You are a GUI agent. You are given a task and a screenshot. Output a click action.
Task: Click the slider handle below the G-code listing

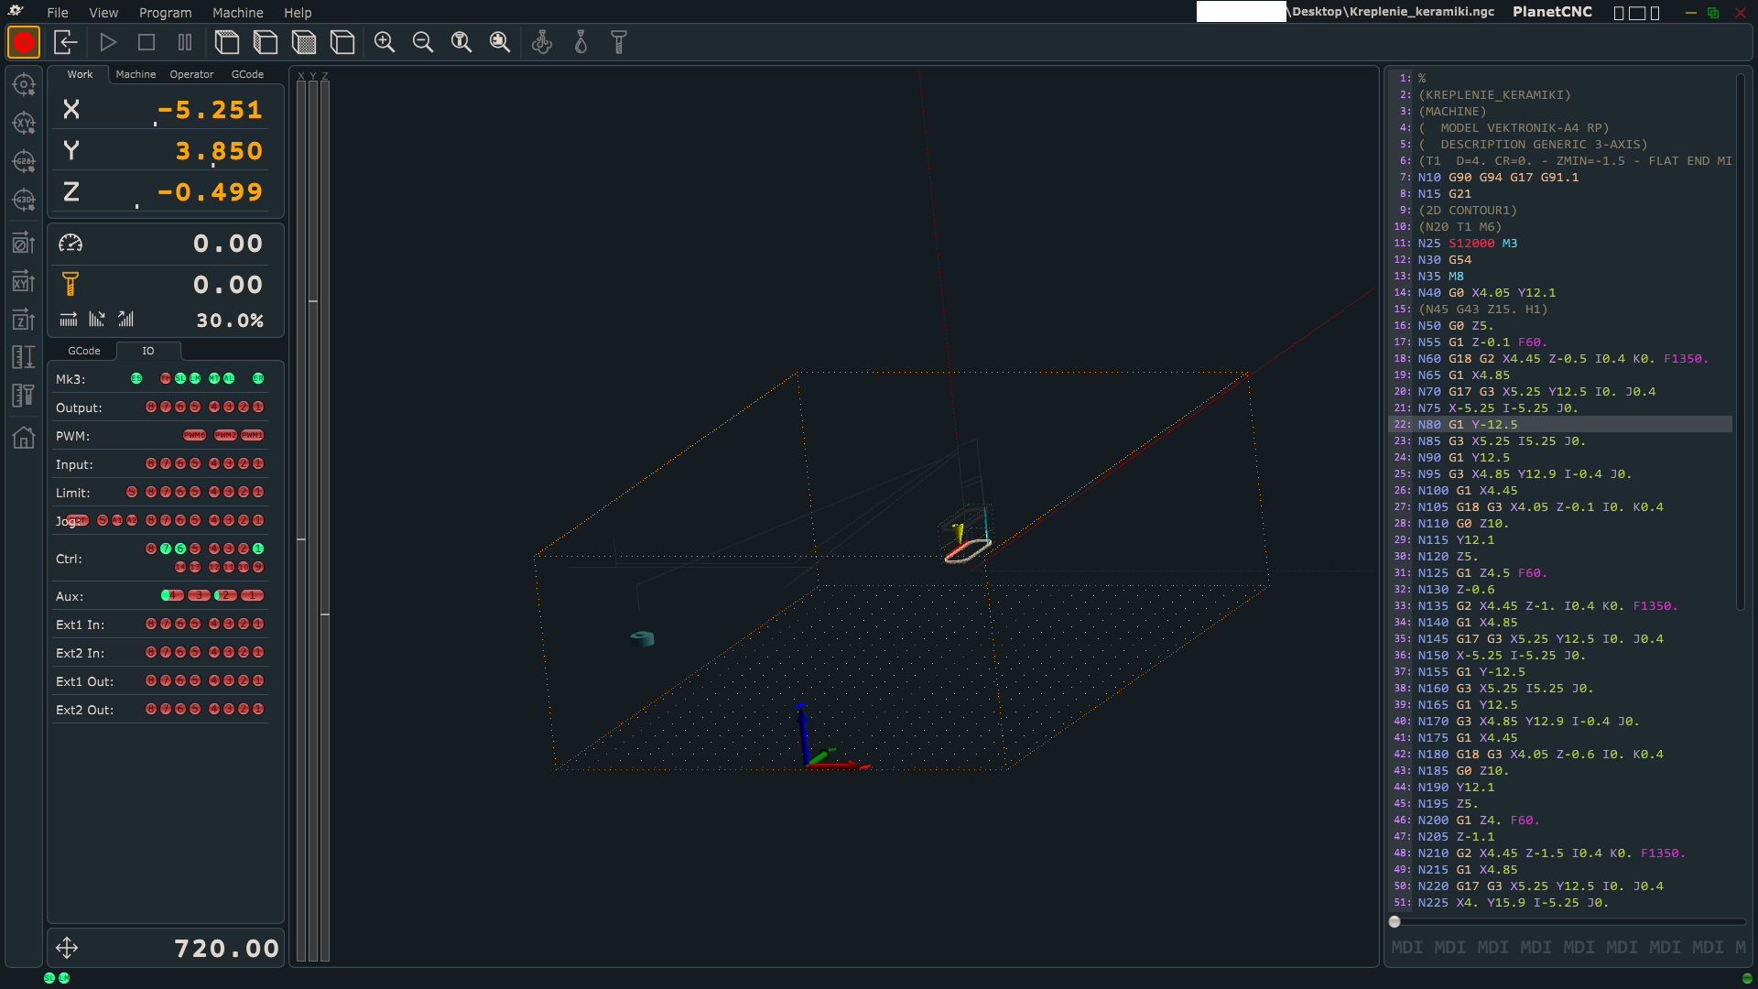[x=1394, y=922]
